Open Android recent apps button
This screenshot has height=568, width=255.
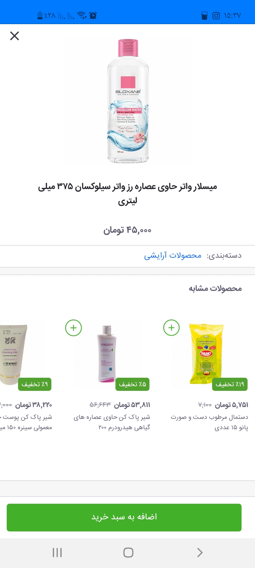57,552
